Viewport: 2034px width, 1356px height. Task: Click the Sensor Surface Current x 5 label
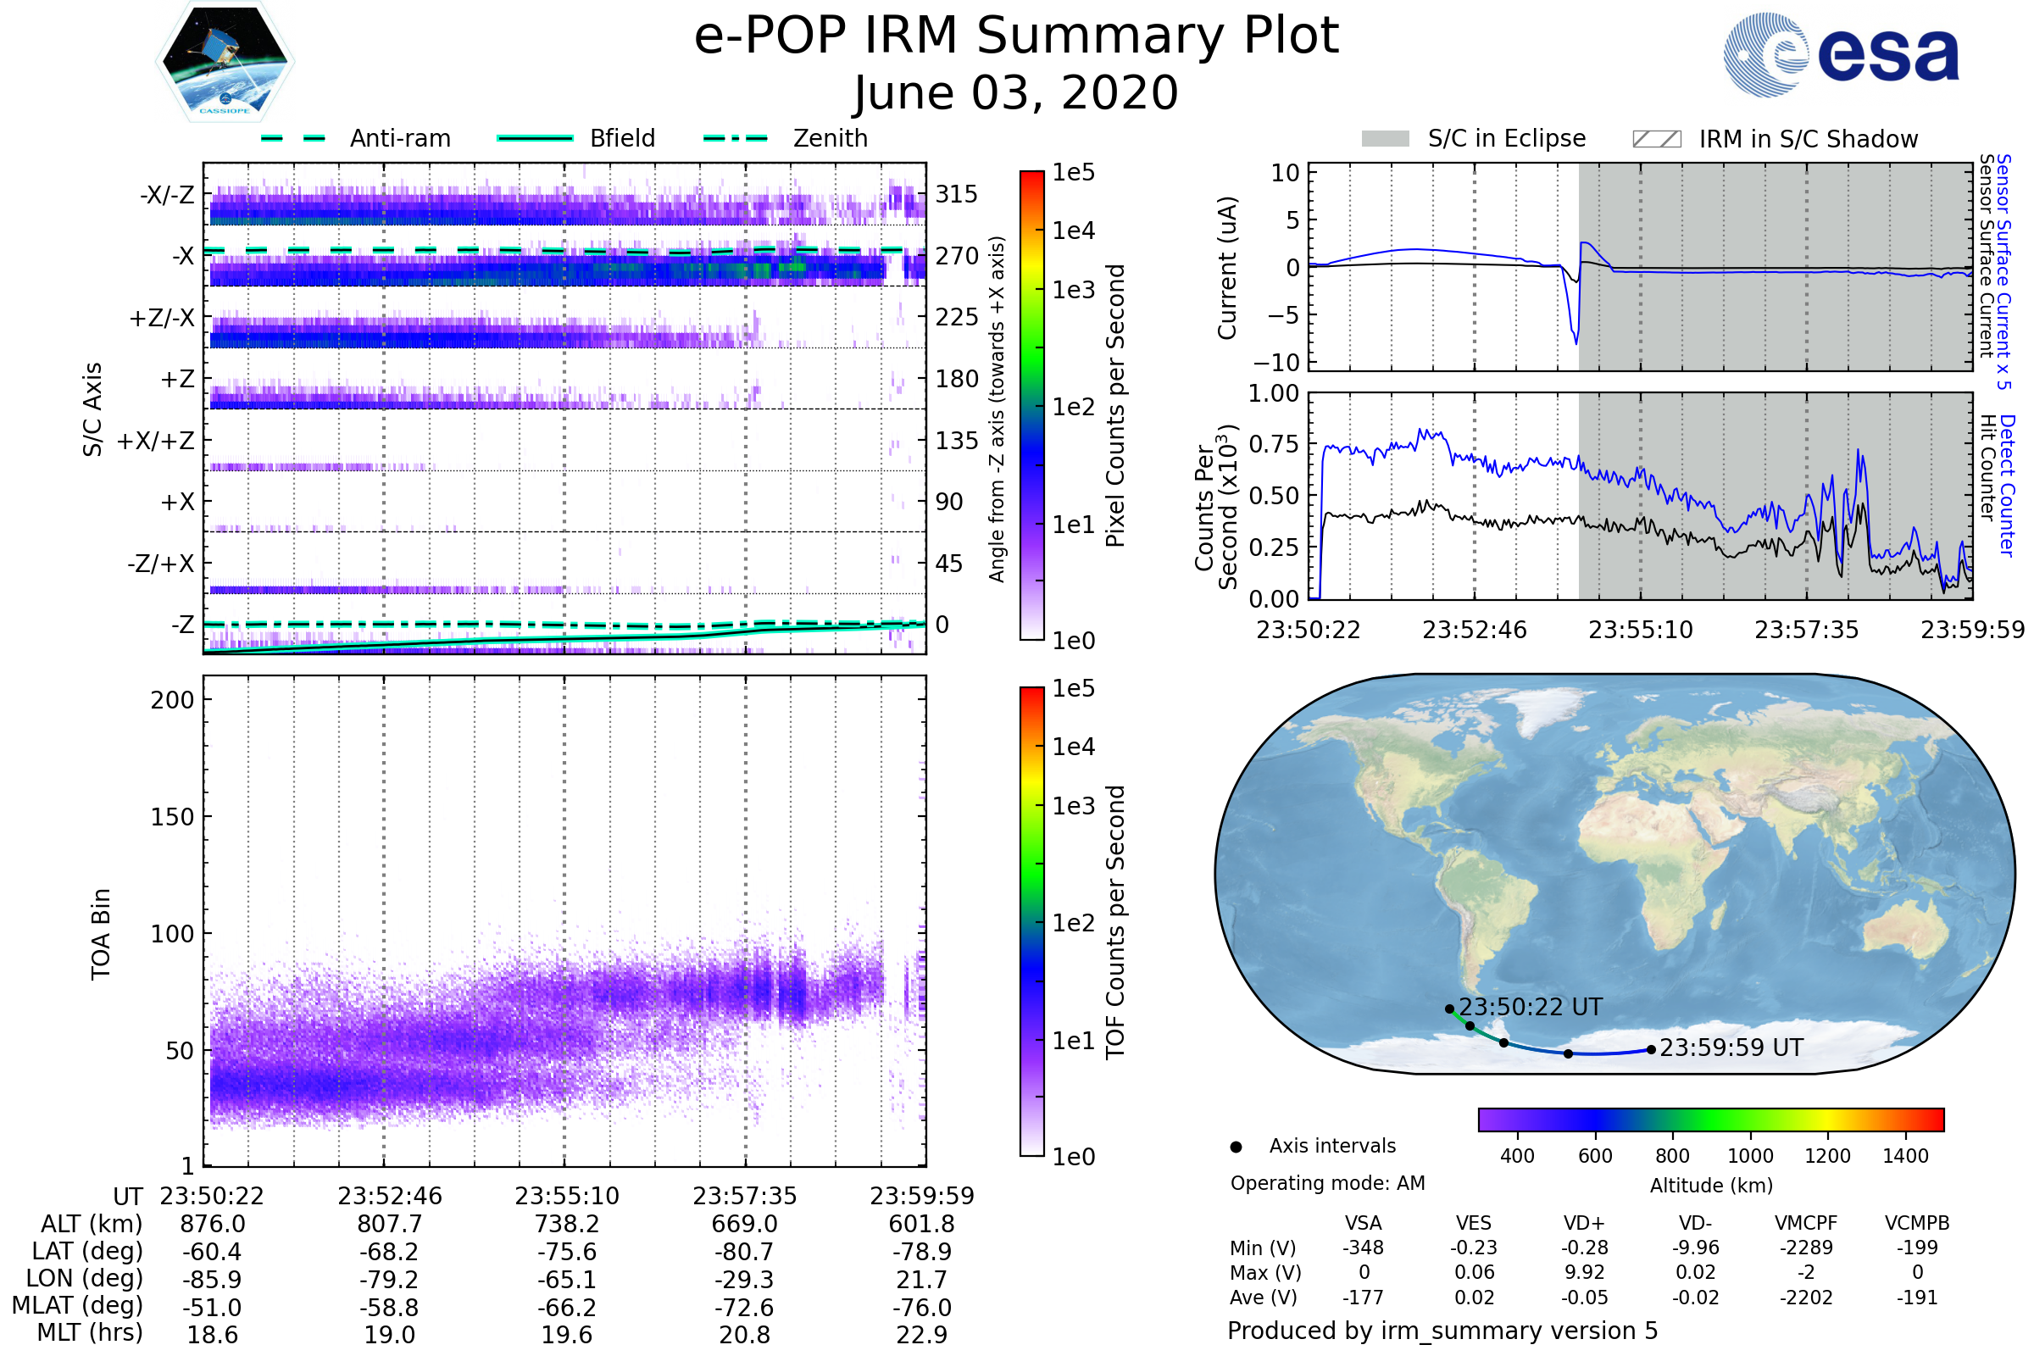pyautogui.click(x=2003, y=271)
